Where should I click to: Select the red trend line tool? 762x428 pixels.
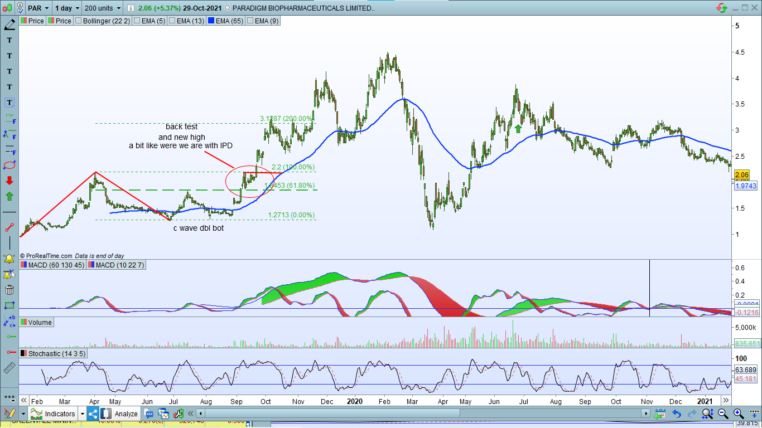pyautogui.click(x=9, y=227)
